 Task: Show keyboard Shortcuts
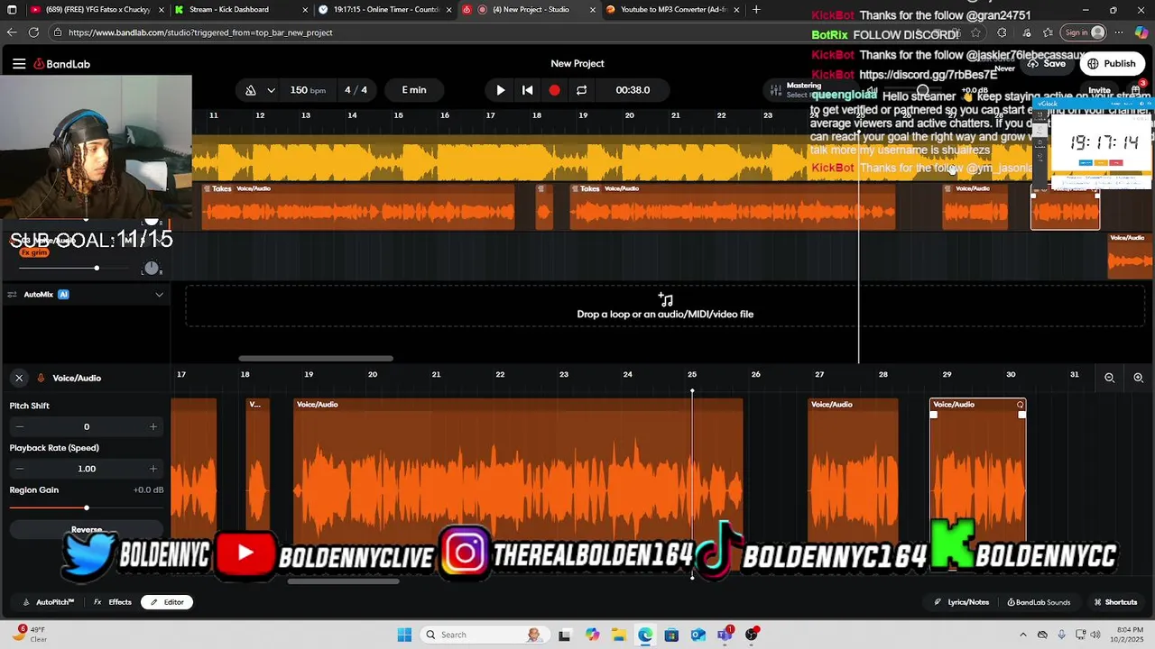click(x=1115, y=602)
